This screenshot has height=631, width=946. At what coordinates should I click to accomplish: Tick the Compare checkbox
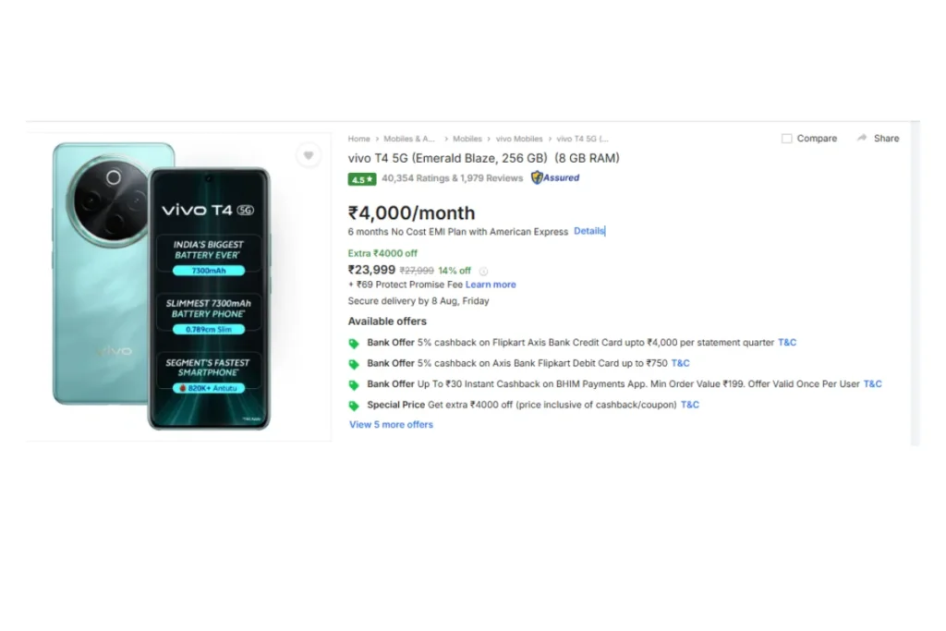[x=787, y=139]
